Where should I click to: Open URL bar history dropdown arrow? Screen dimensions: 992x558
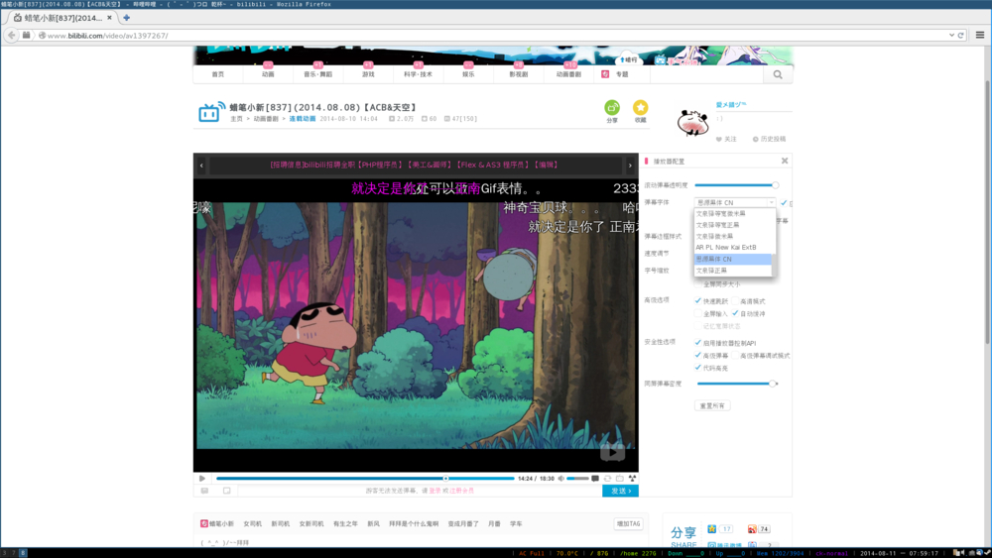point(951,36)
